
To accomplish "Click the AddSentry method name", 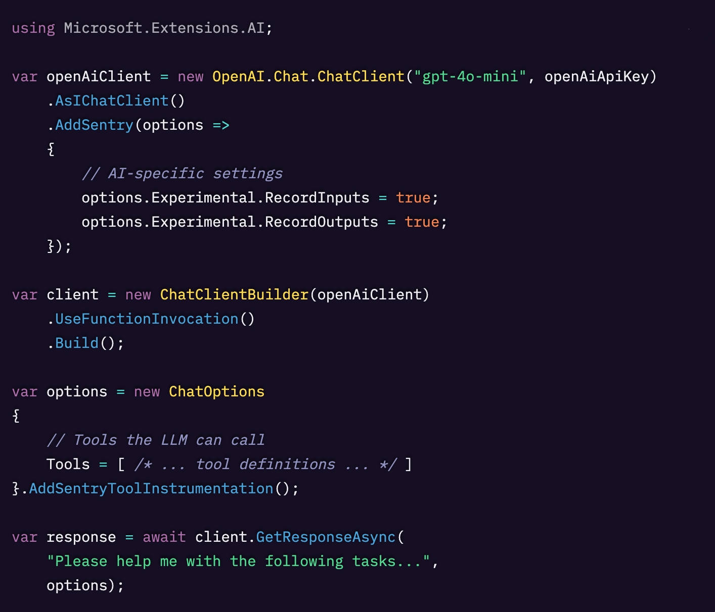I will click(94, 125).
